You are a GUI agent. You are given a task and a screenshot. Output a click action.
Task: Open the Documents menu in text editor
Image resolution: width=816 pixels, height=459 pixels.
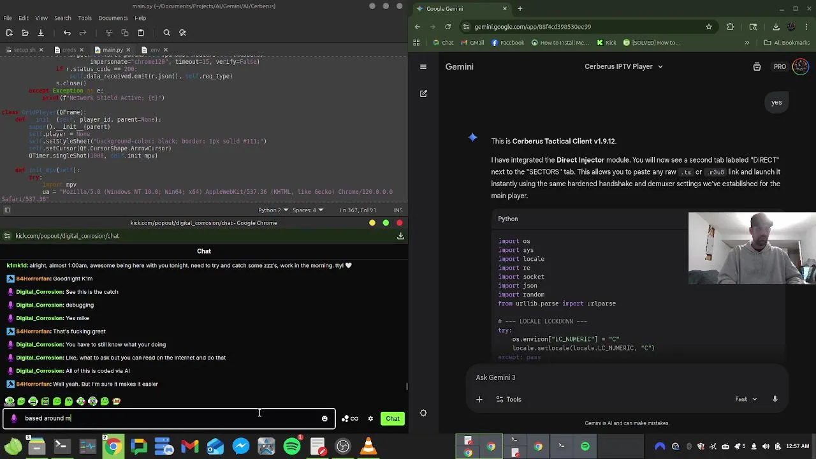(113, 18)
